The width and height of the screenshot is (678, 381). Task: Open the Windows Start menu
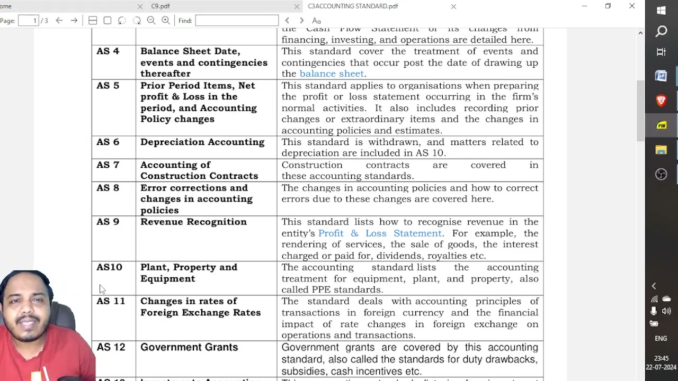661,11
